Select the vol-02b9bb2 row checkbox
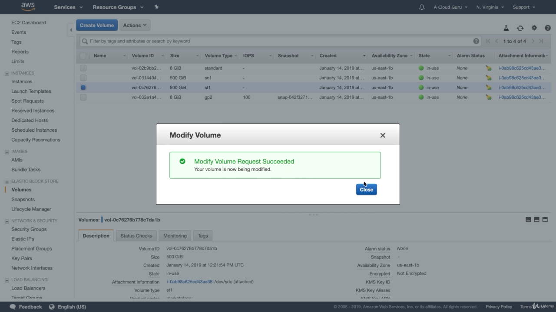This screenshot has height=312, width=556. (x=83, y=68)
